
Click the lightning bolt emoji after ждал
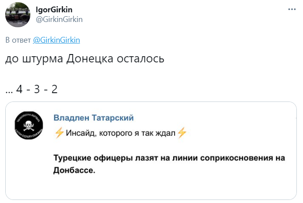[x=182, y=134]
